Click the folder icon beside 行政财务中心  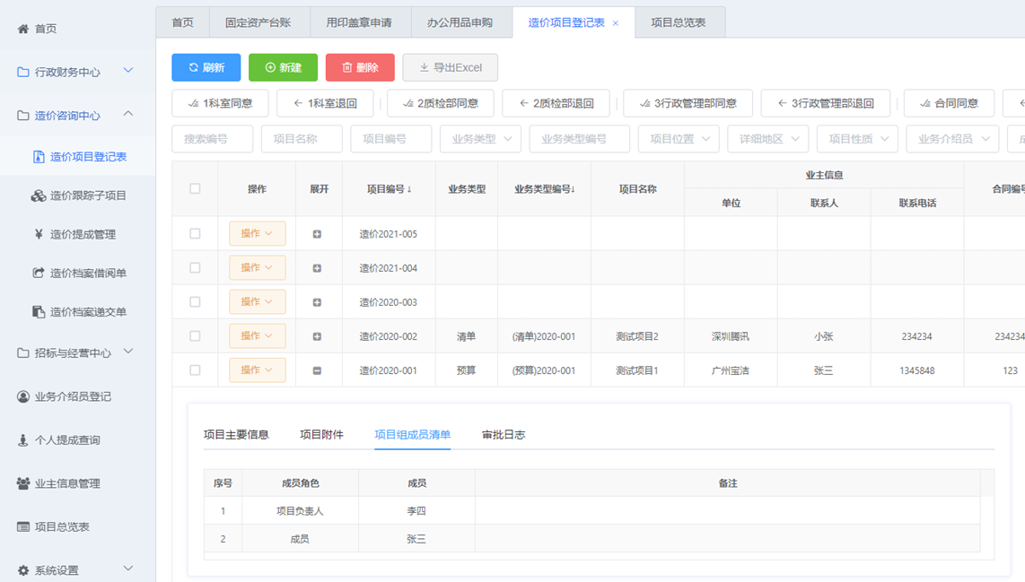22,72
